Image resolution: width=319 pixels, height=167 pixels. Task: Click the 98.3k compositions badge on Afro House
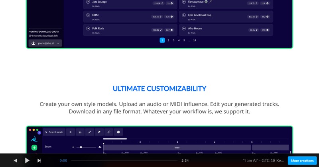pos(254,30)
